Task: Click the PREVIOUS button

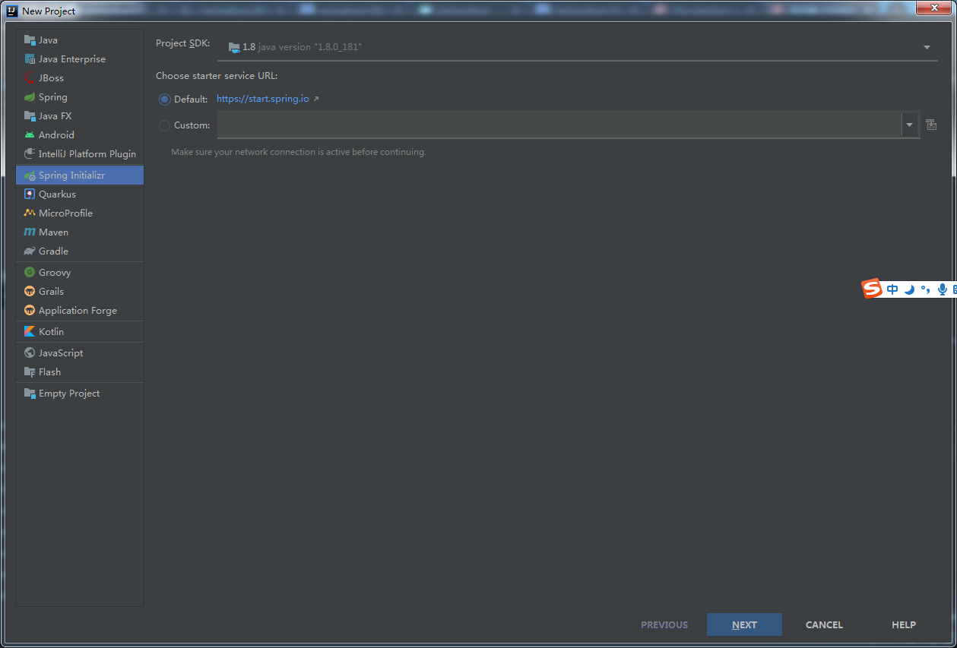Action: click(x=664, y=624)
